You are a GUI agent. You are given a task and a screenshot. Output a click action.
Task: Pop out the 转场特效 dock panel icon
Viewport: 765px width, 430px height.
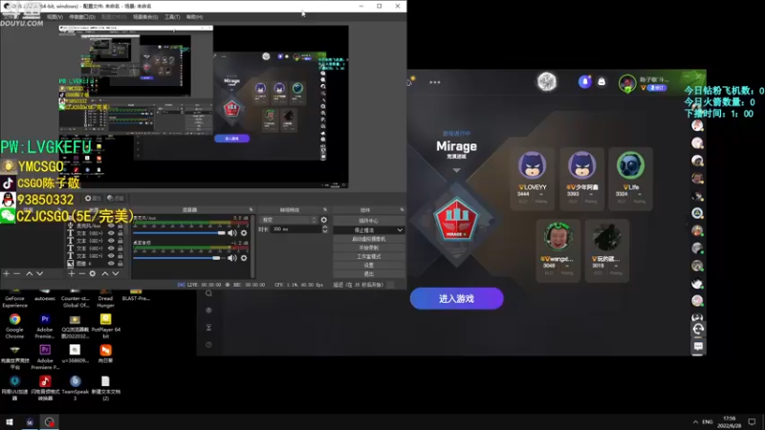point(325,209)
